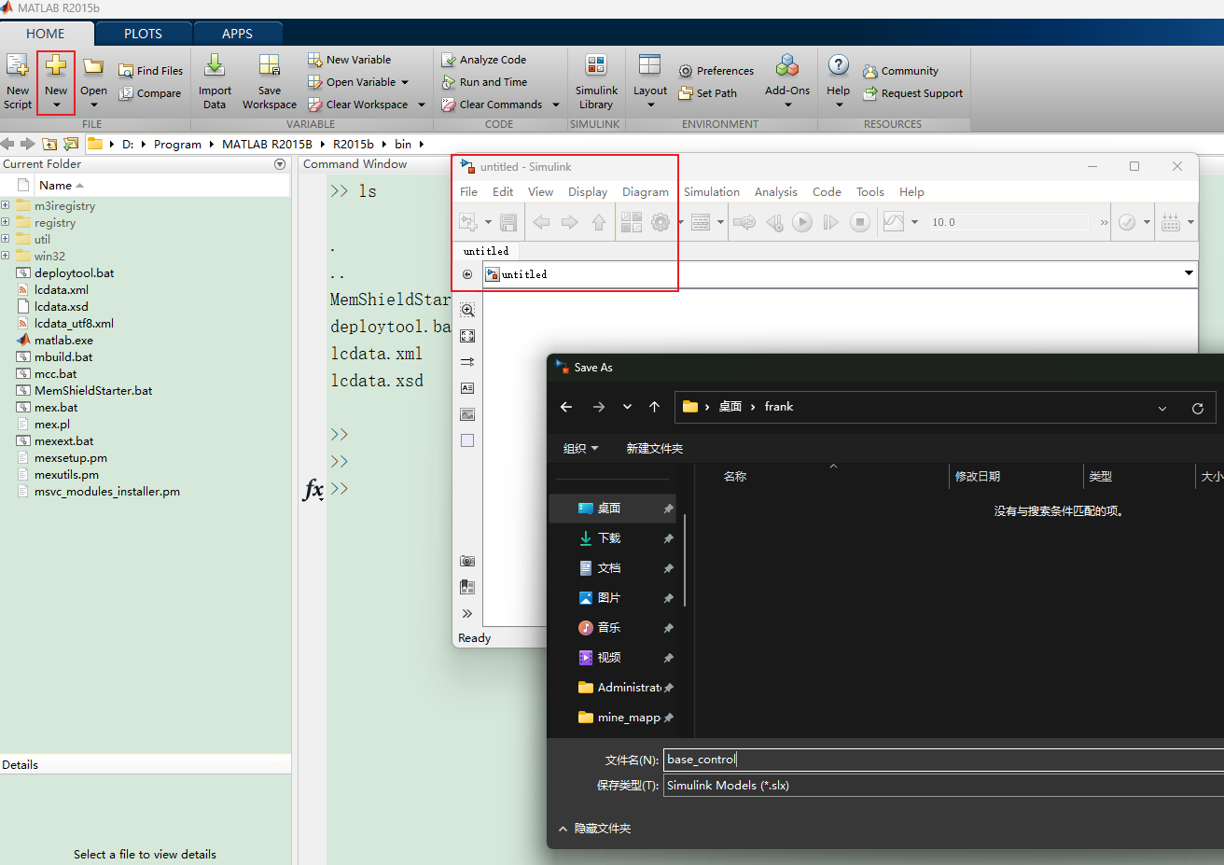Click the Zoom magnifier in Simulink palette

tap(467, 310)
